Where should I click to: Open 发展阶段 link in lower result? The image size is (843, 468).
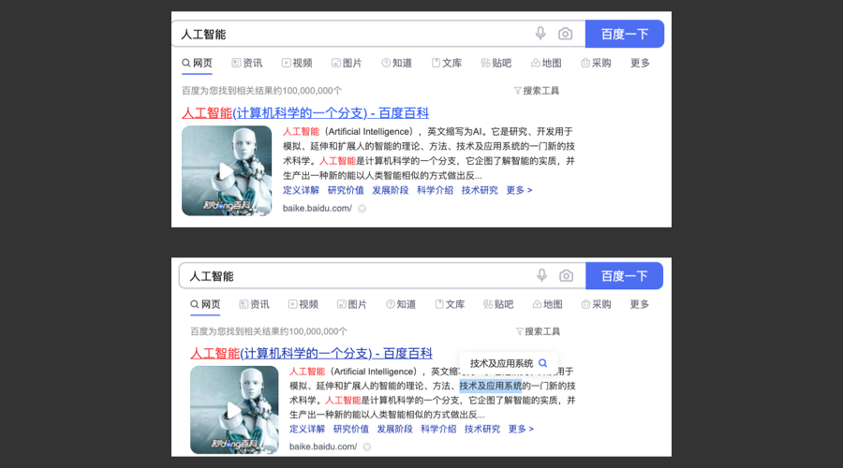(394, 429)
